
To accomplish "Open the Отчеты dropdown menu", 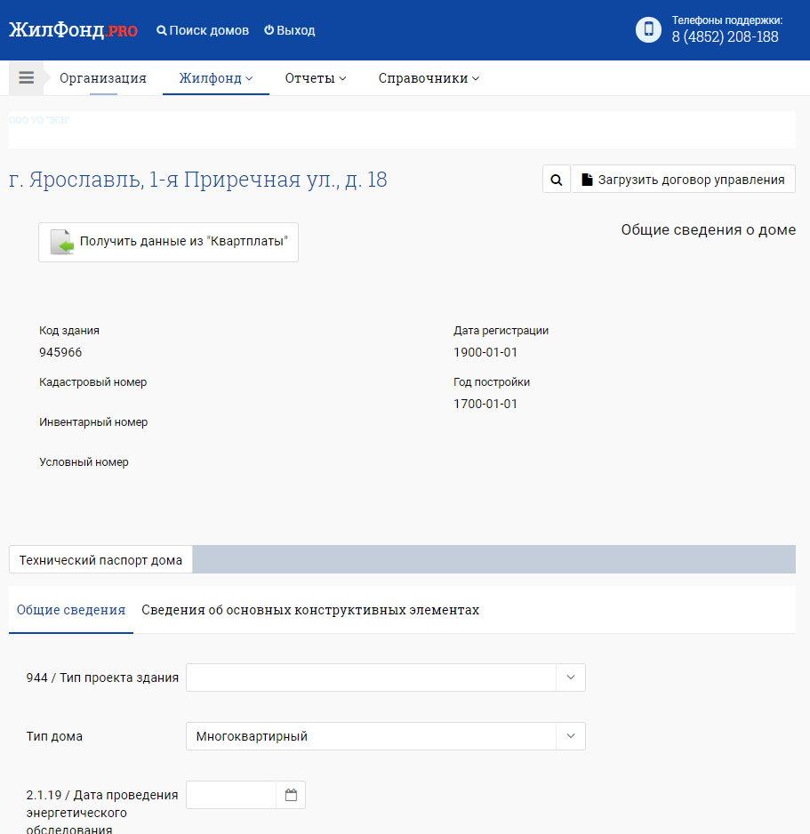I will (315, 78).
